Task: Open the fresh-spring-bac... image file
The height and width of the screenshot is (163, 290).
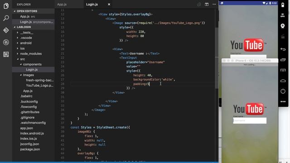Action: coord(40,80)
